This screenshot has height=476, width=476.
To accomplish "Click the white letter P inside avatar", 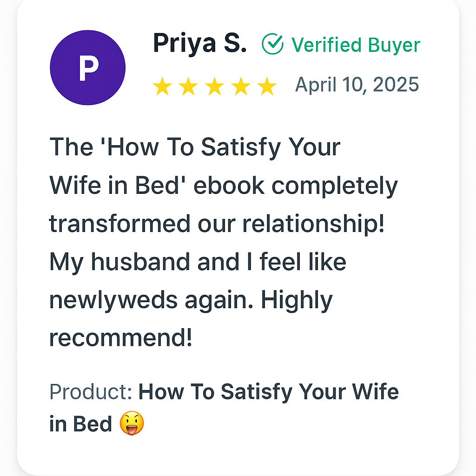I will click(89, 68).
